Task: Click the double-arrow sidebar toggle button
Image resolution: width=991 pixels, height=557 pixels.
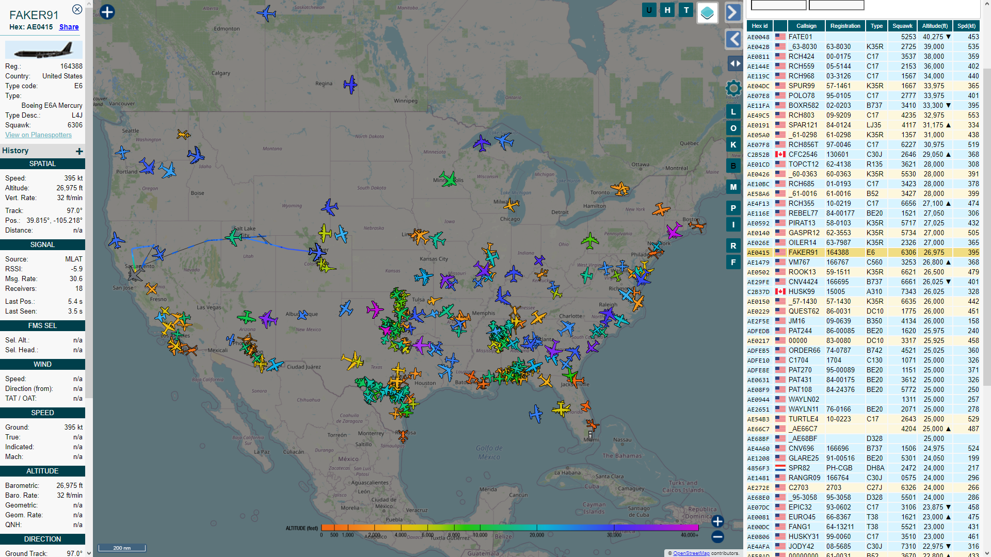Action: [734, 63]
